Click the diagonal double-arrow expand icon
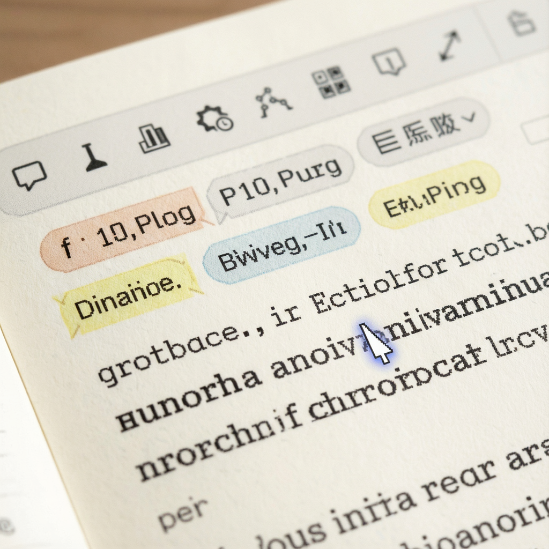 tap(449, 46)
